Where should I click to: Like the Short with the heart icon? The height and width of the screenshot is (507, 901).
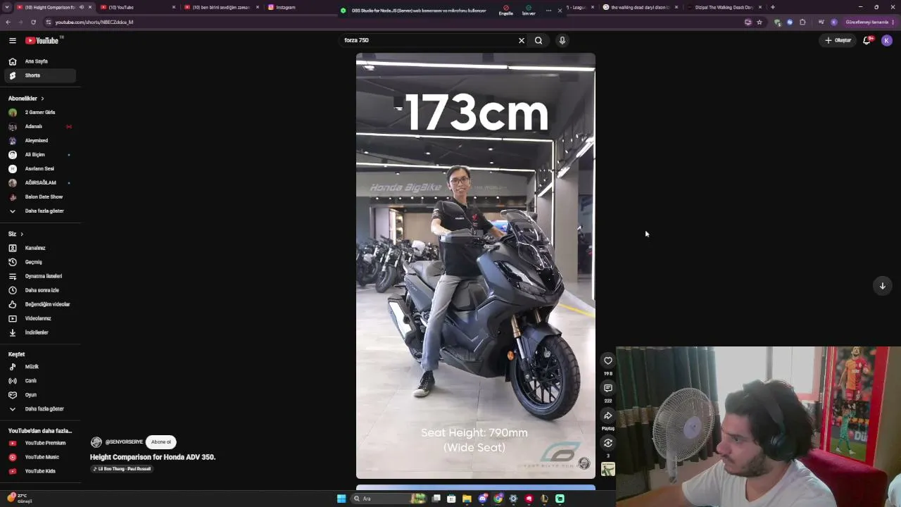tap(608, 361)
